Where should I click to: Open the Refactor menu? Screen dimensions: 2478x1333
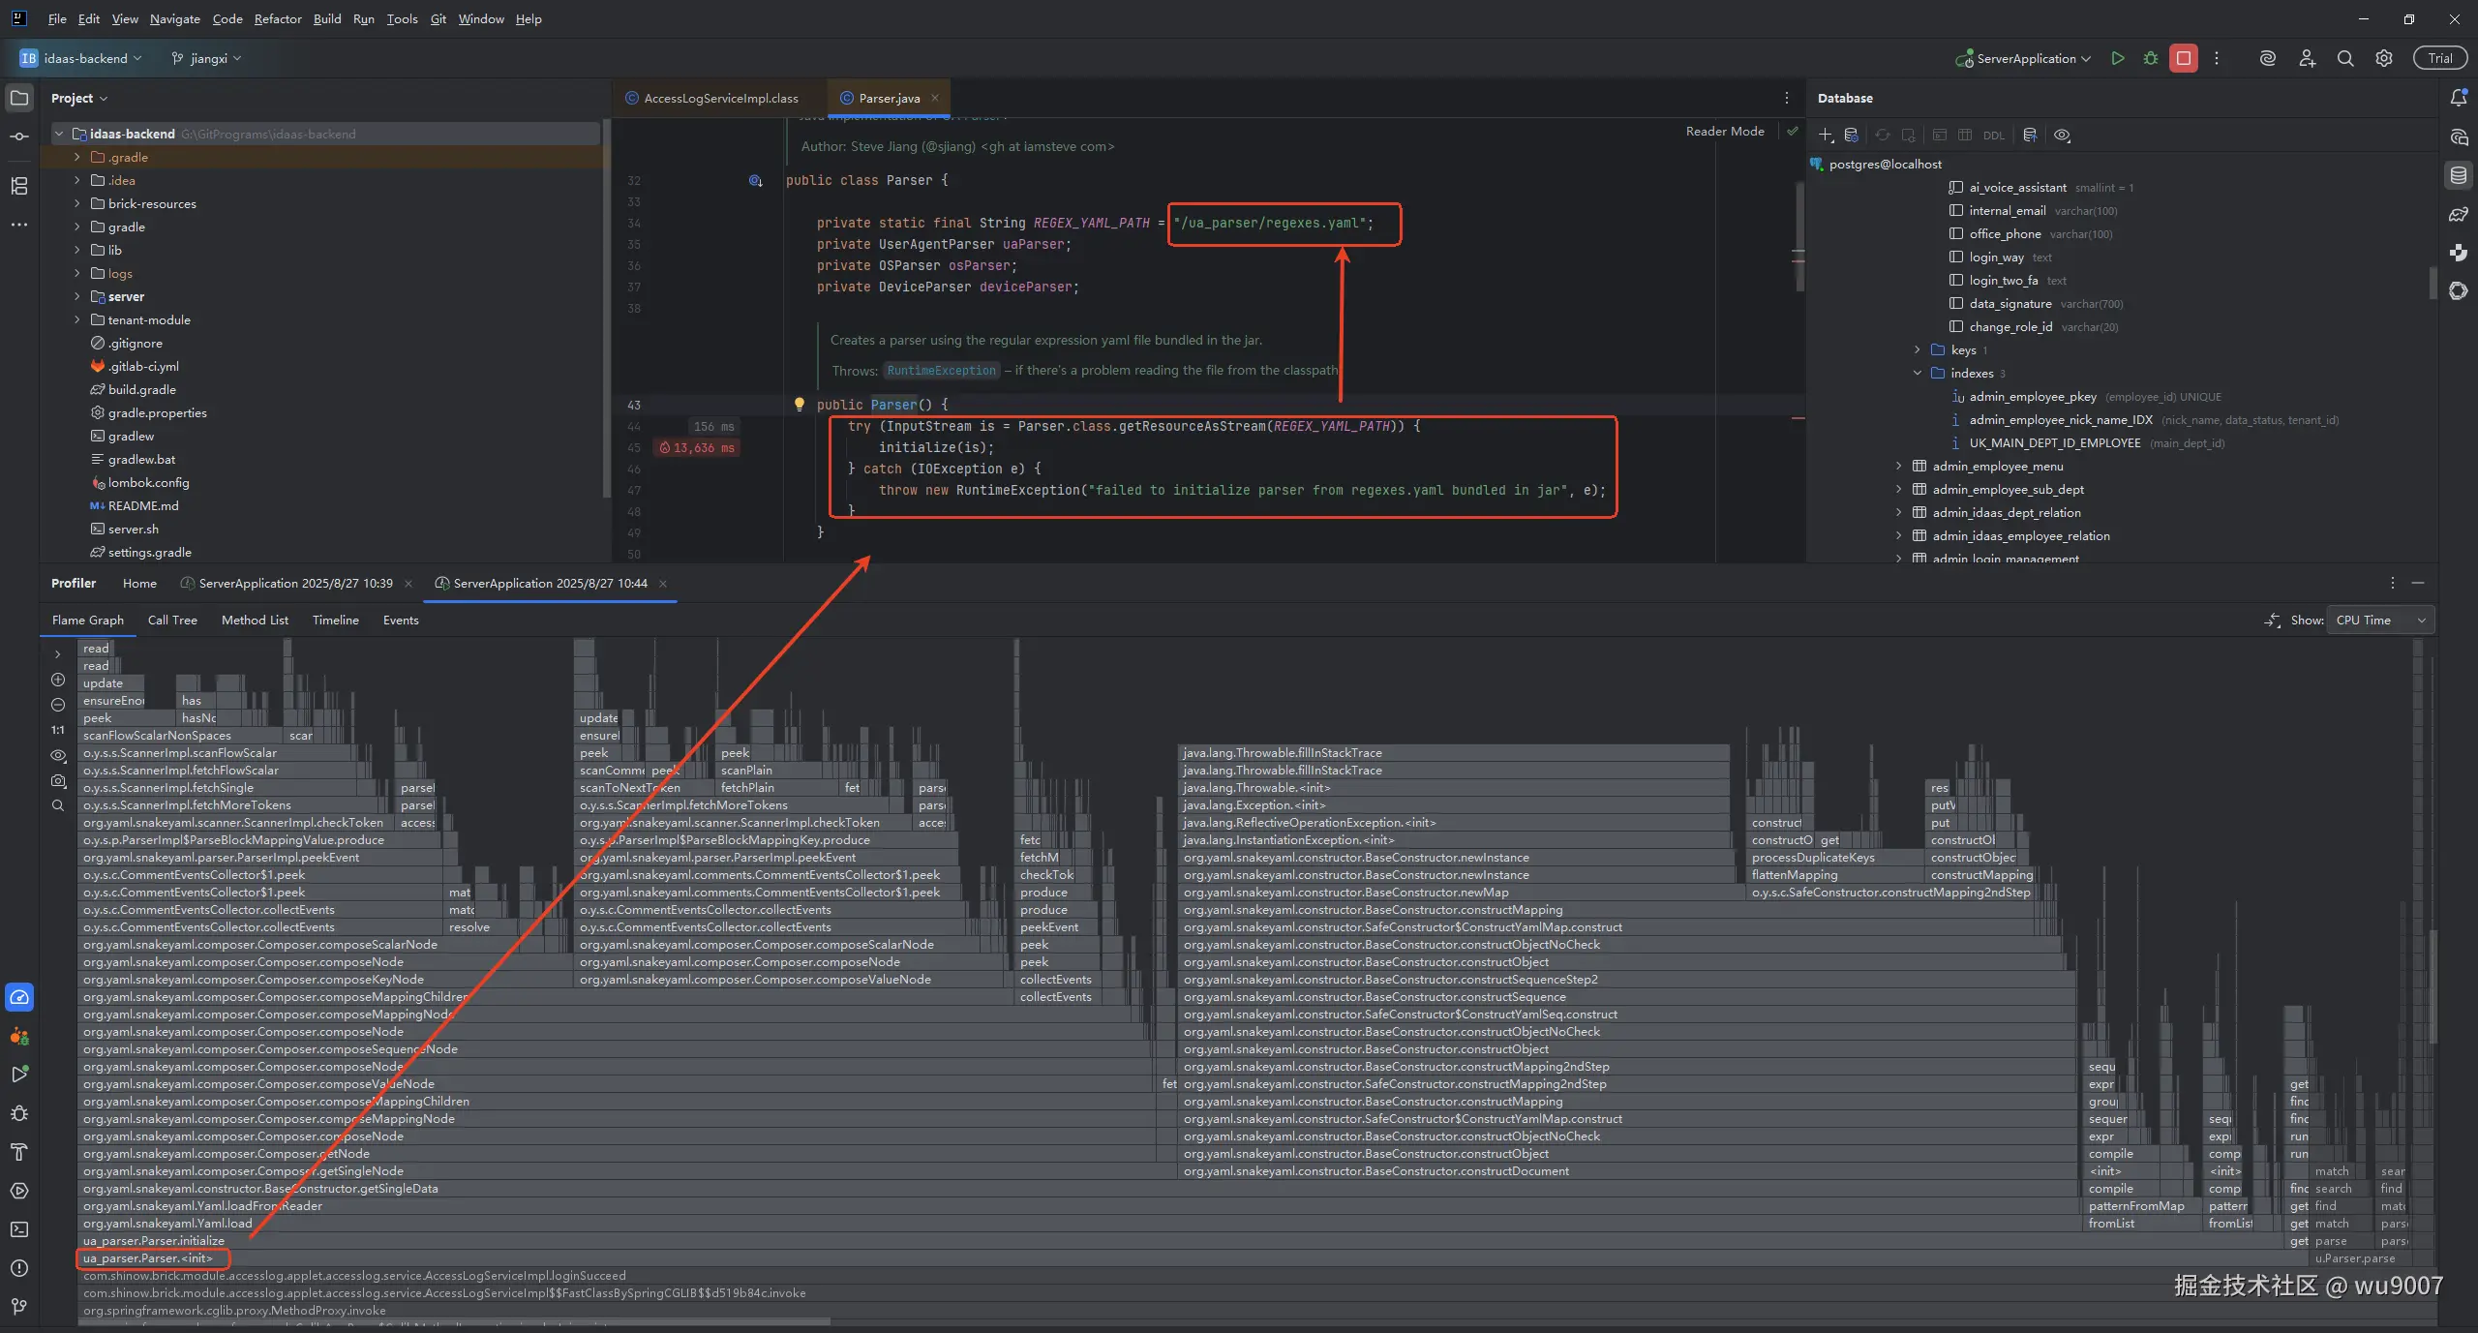point(278,18)
